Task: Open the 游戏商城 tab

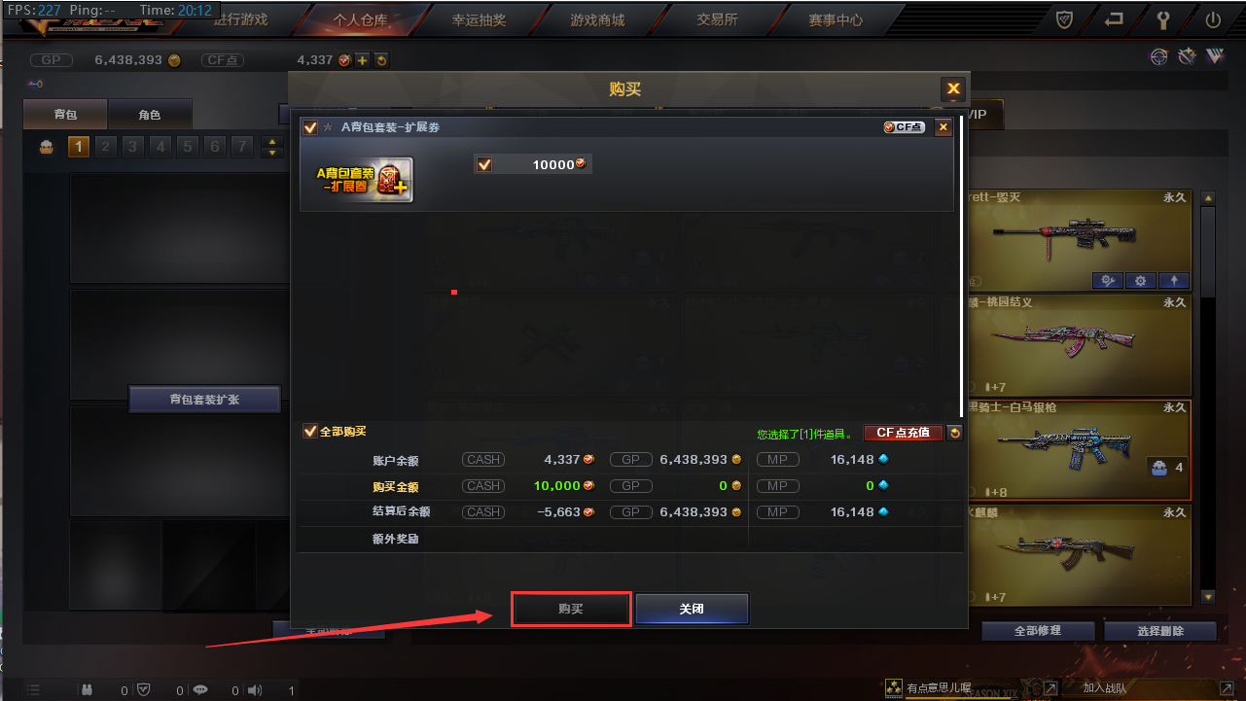Action: tap(597, 19)
